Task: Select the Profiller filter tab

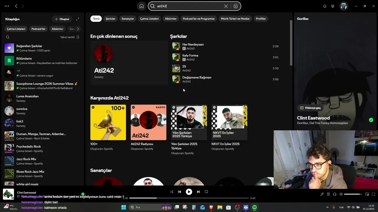Action: [x=261, y=19]
